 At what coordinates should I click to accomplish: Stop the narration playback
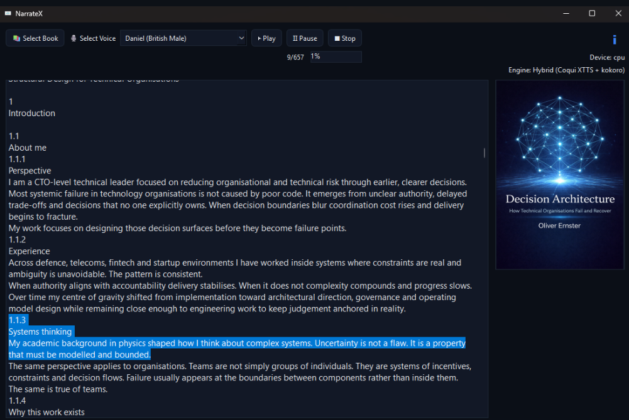pos(344,38)
